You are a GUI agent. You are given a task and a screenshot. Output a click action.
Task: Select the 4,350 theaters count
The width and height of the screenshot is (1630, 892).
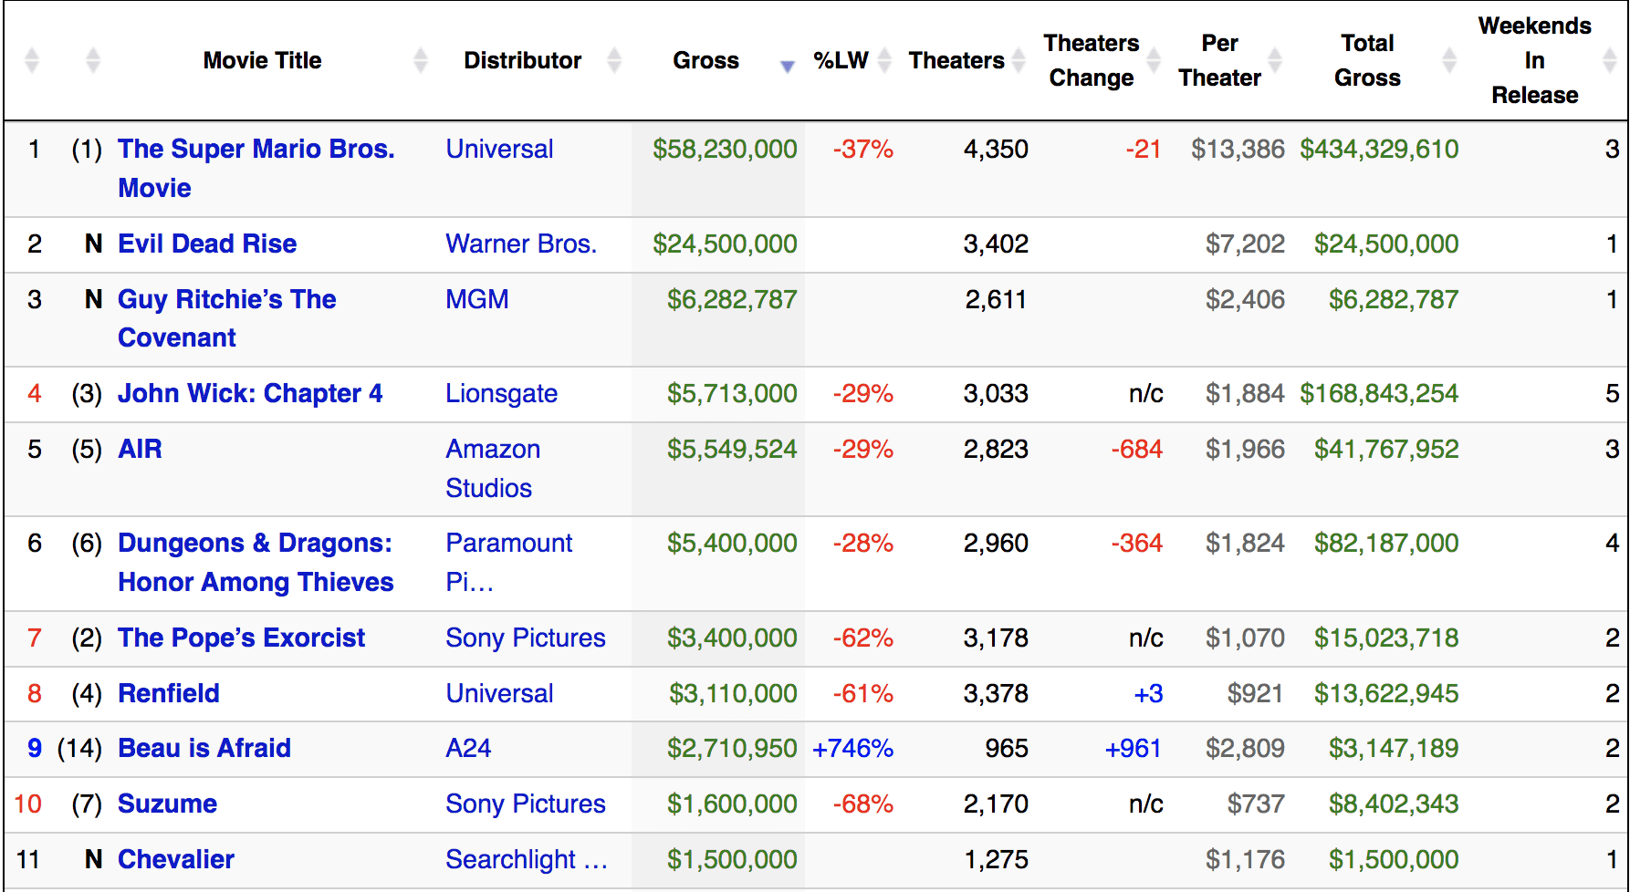coord(996,149)
